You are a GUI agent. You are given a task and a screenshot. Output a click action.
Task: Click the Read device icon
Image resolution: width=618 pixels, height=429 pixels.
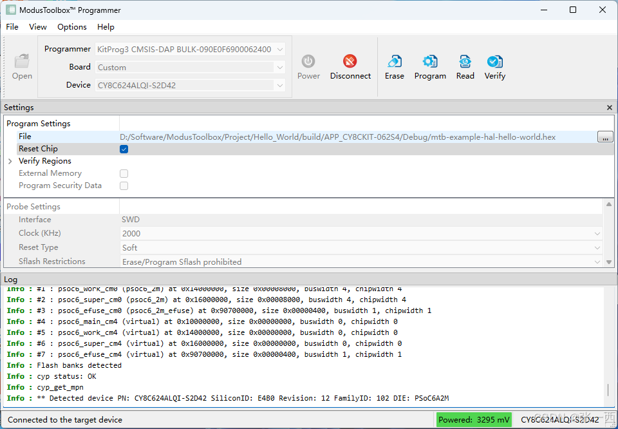(465, 61)
